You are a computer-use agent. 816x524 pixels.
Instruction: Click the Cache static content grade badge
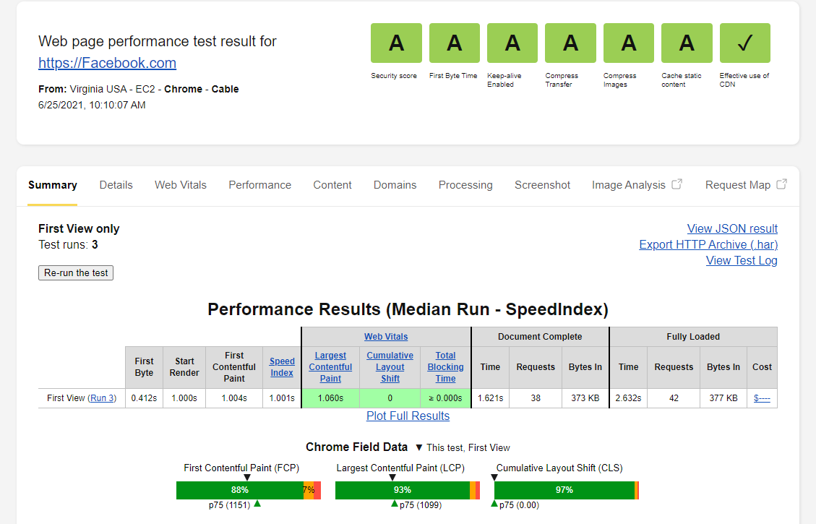[687, 43]
